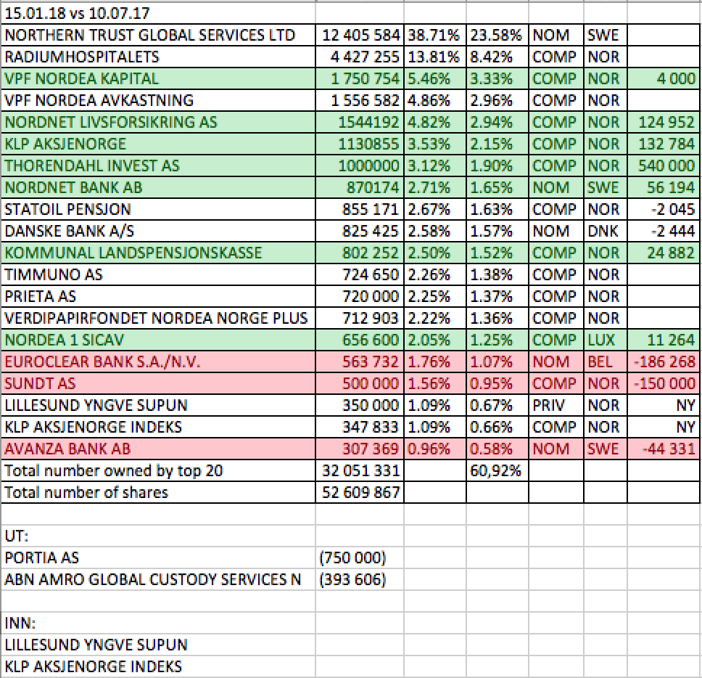Viewport: 702px width, 678px height.
Task: Click the 124 952 change cell
Action: [663, 122]
